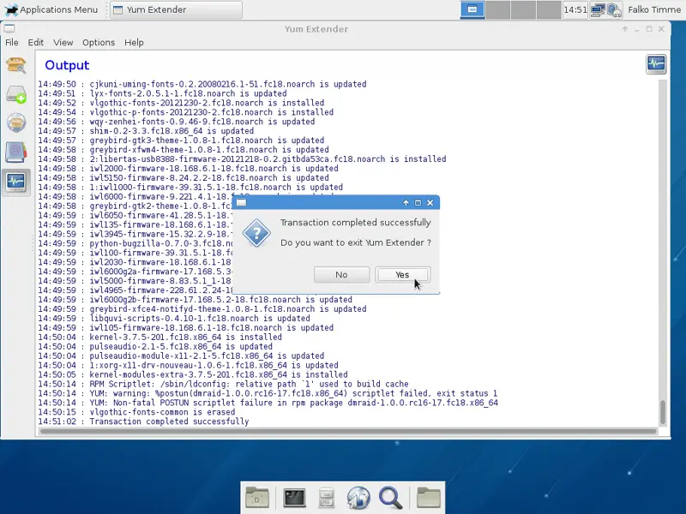
Task: Select log line libquvi-scripts-0.4.10-1 is updated
Action: tap(174, 318)
